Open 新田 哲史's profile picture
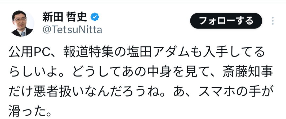The width and height of the screenshot is (286, 119). click(23, 23)
